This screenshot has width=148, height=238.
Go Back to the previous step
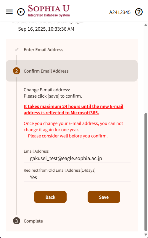point(50,197)
